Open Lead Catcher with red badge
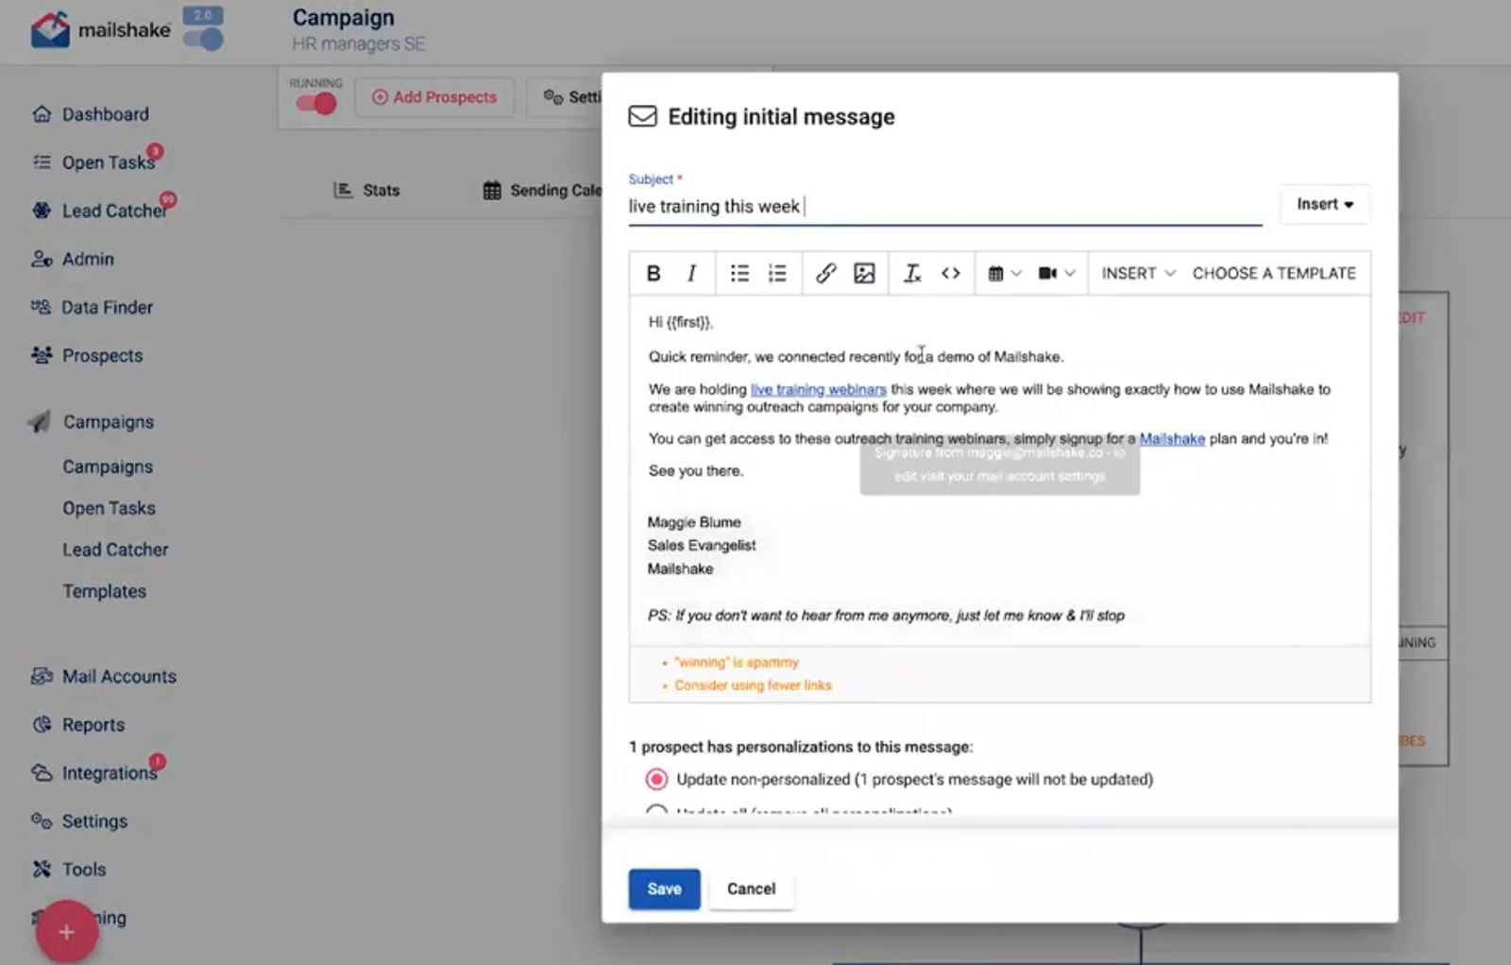The width and height of the screenshot is (1511, 965). 114,211
